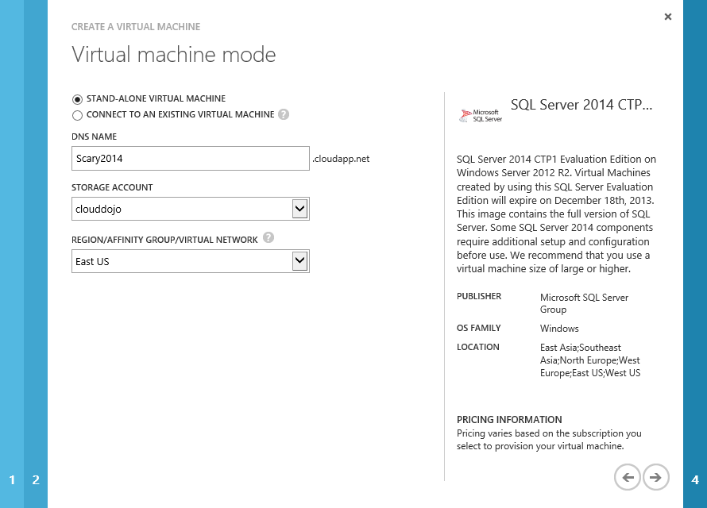The width and height of the screenshot is (707, 508).
Task: Click the STORAGE ACCOUNT field label
Action: click(112, 187)
